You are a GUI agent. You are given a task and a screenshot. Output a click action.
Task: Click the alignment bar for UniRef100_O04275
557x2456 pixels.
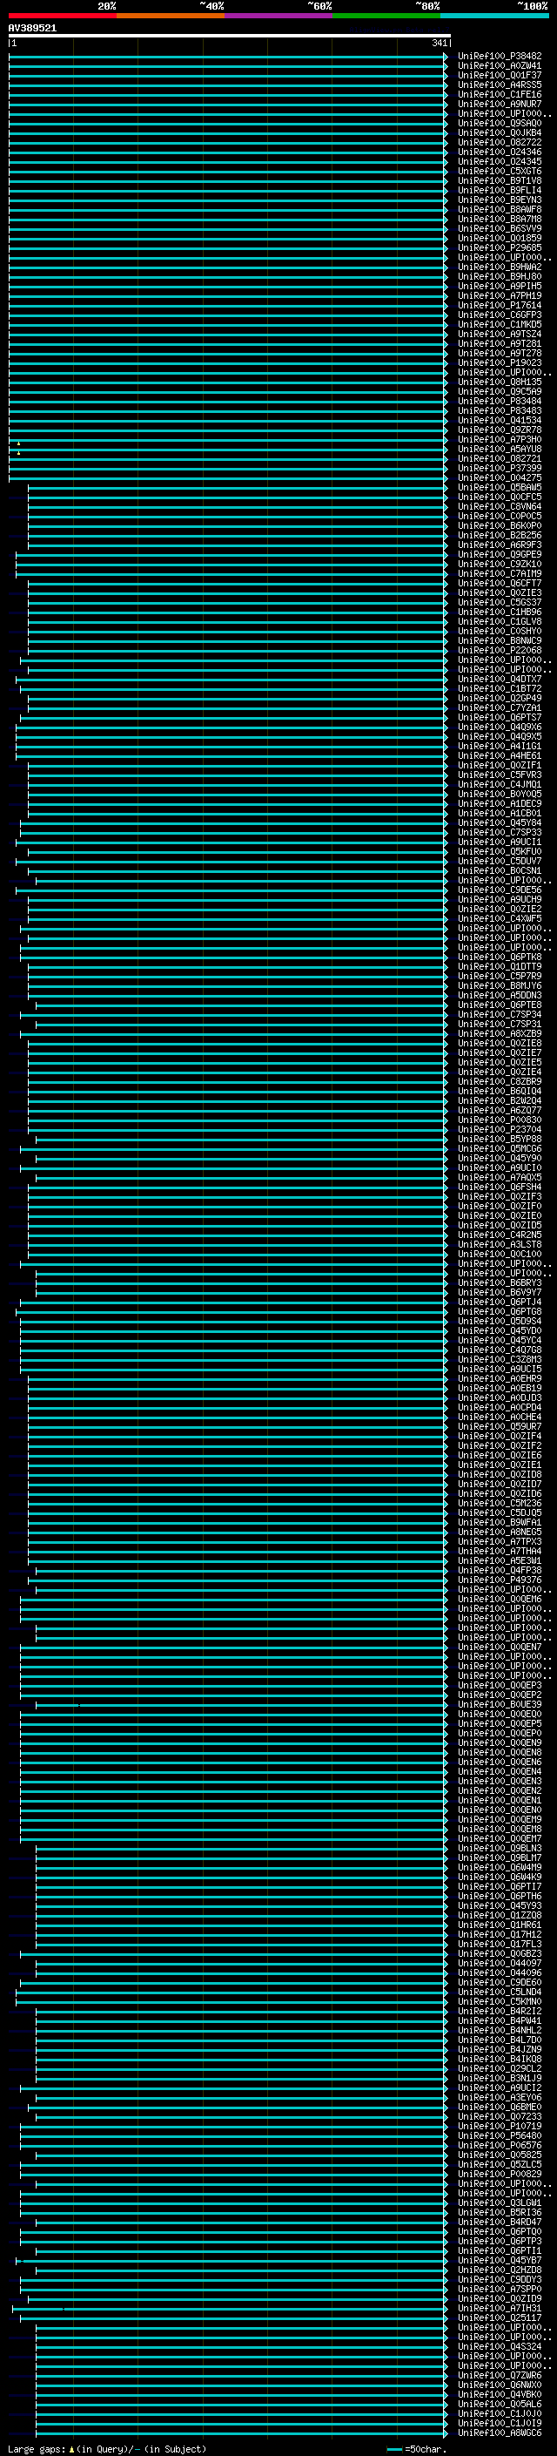(x=229, y=477)
